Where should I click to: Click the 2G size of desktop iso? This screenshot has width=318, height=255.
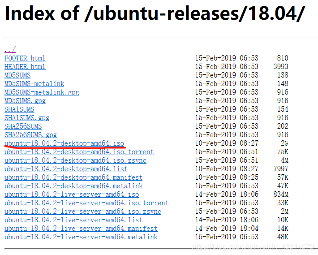284,143
